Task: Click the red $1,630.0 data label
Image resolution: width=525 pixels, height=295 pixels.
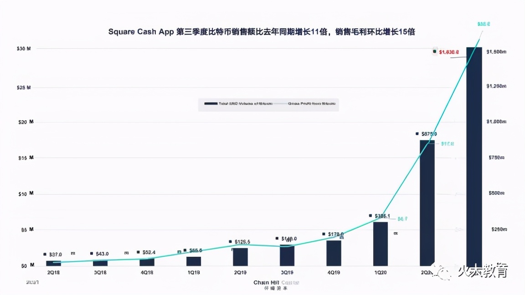Action: 449,52
